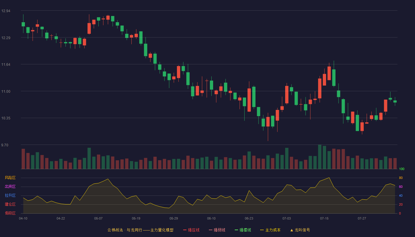Click the 04-22 date label
The height and width of the screenshot is (237, 415).
(61, 218)
